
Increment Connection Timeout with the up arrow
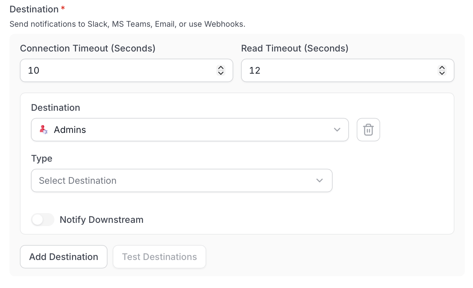pos(221,68)
